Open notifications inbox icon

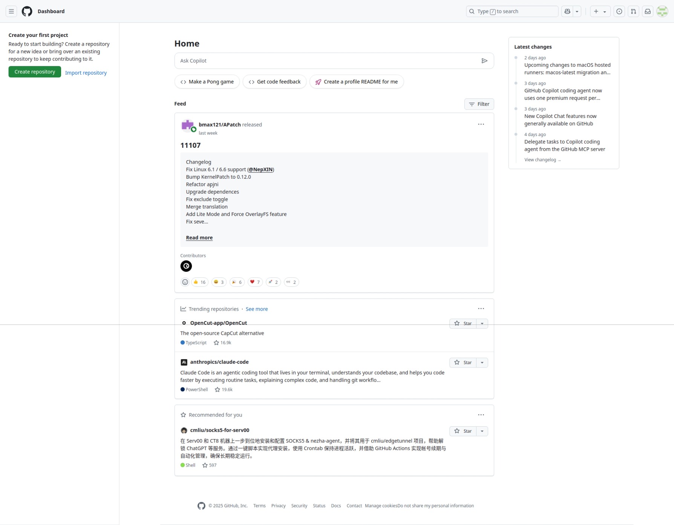(648, 11)
